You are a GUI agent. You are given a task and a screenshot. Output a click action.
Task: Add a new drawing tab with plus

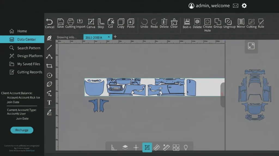coord(115,37)
